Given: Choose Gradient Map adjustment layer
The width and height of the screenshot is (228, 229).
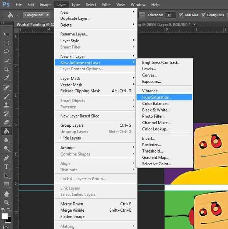Looking at the screenshot, I should [x=165, y=157].
